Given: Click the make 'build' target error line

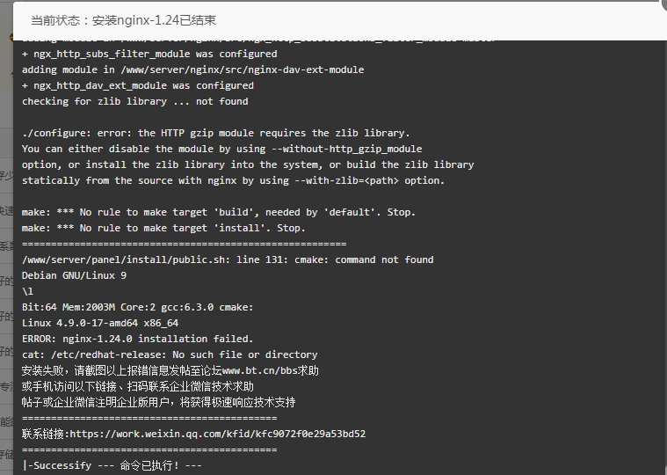Looking at the screenshot, I should pyautogui.click(x=219, y=212).
